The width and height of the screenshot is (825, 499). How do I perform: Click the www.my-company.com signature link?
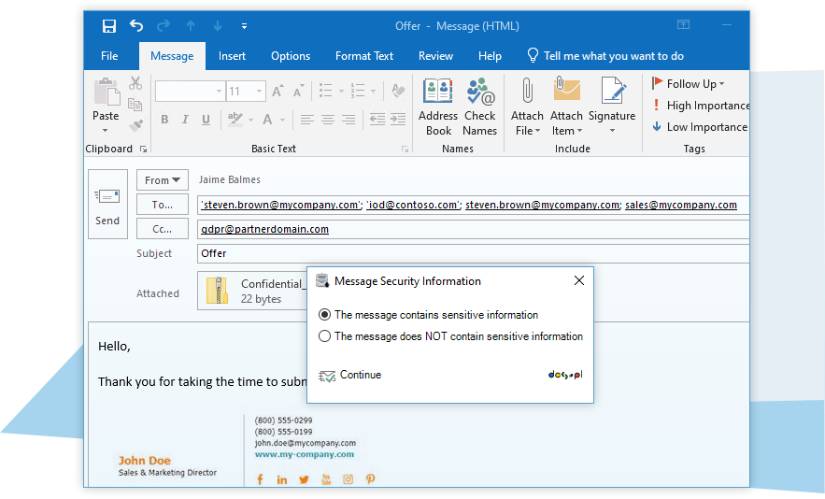305,455
